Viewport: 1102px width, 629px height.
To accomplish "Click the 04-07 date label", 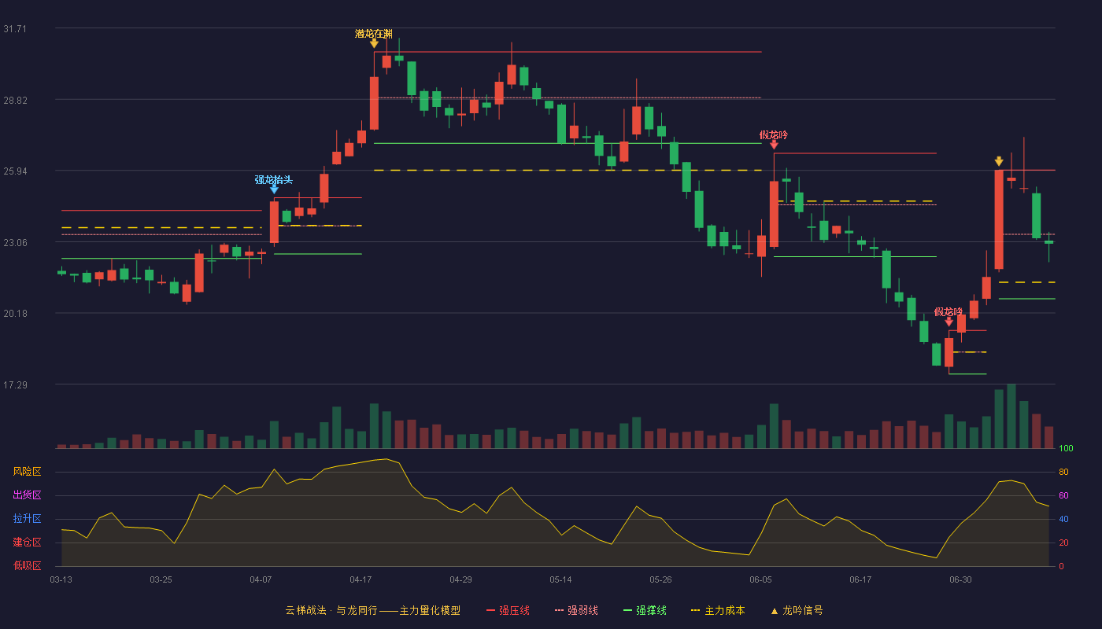I will [261, 579].
